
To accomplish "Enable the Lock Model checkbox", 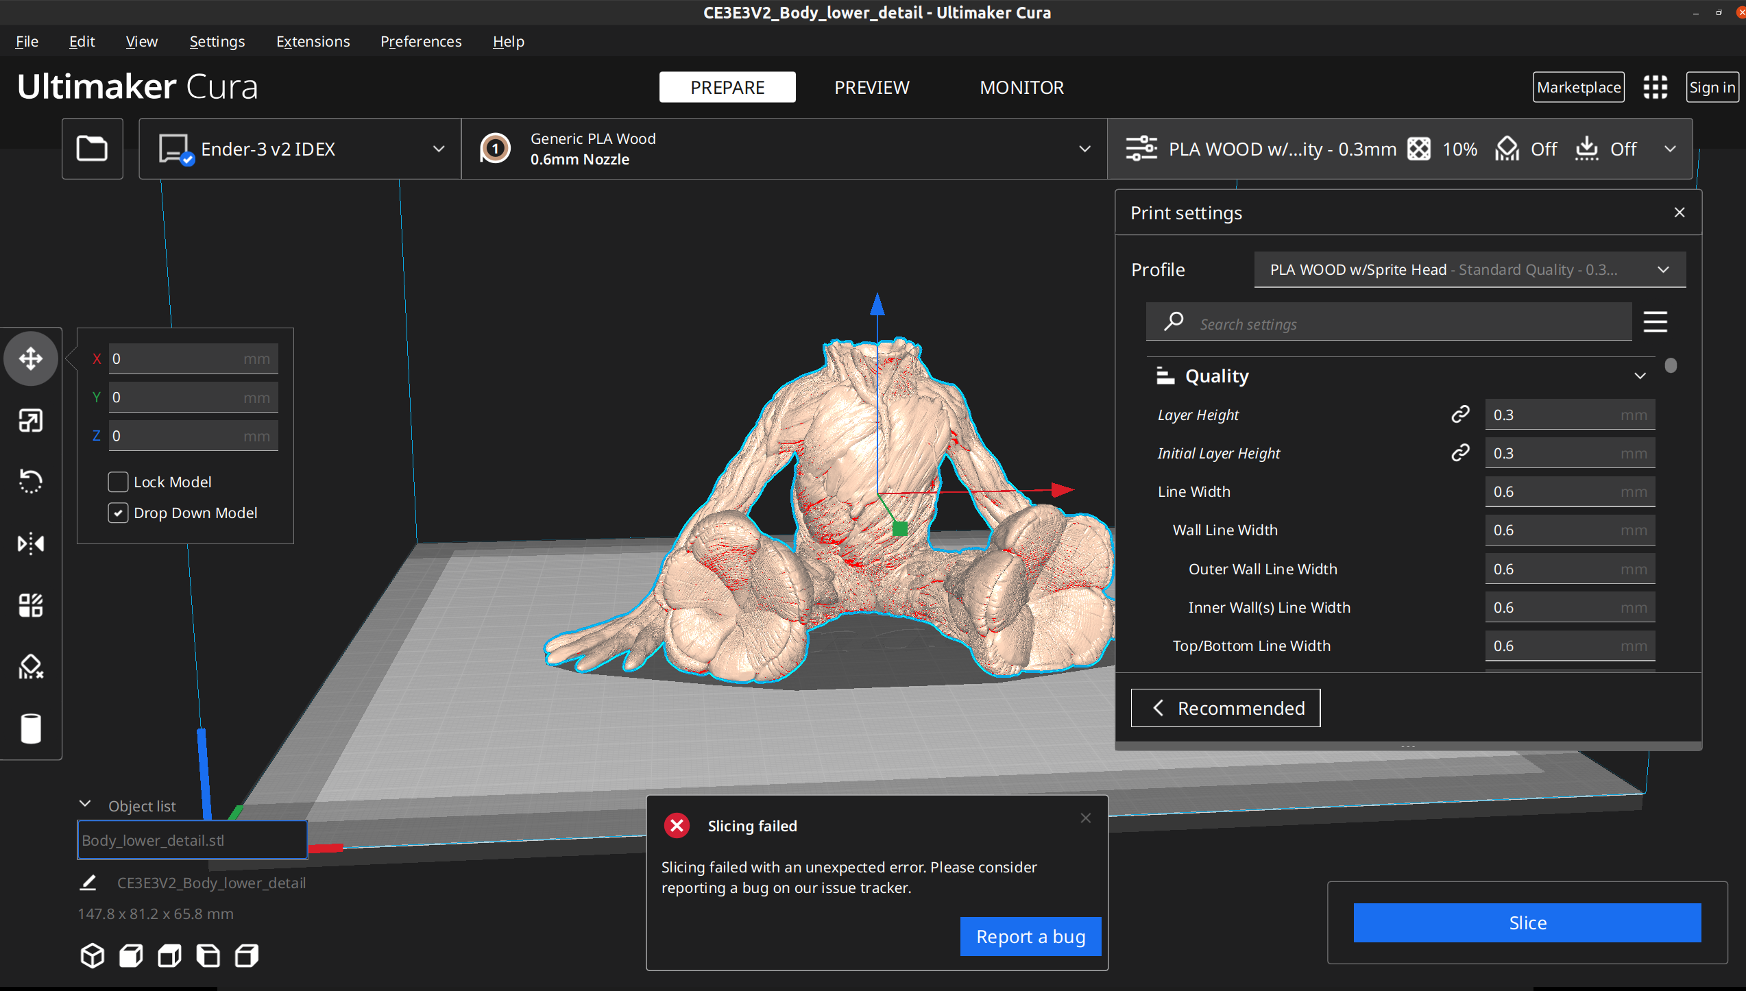I will pos(118,482).
